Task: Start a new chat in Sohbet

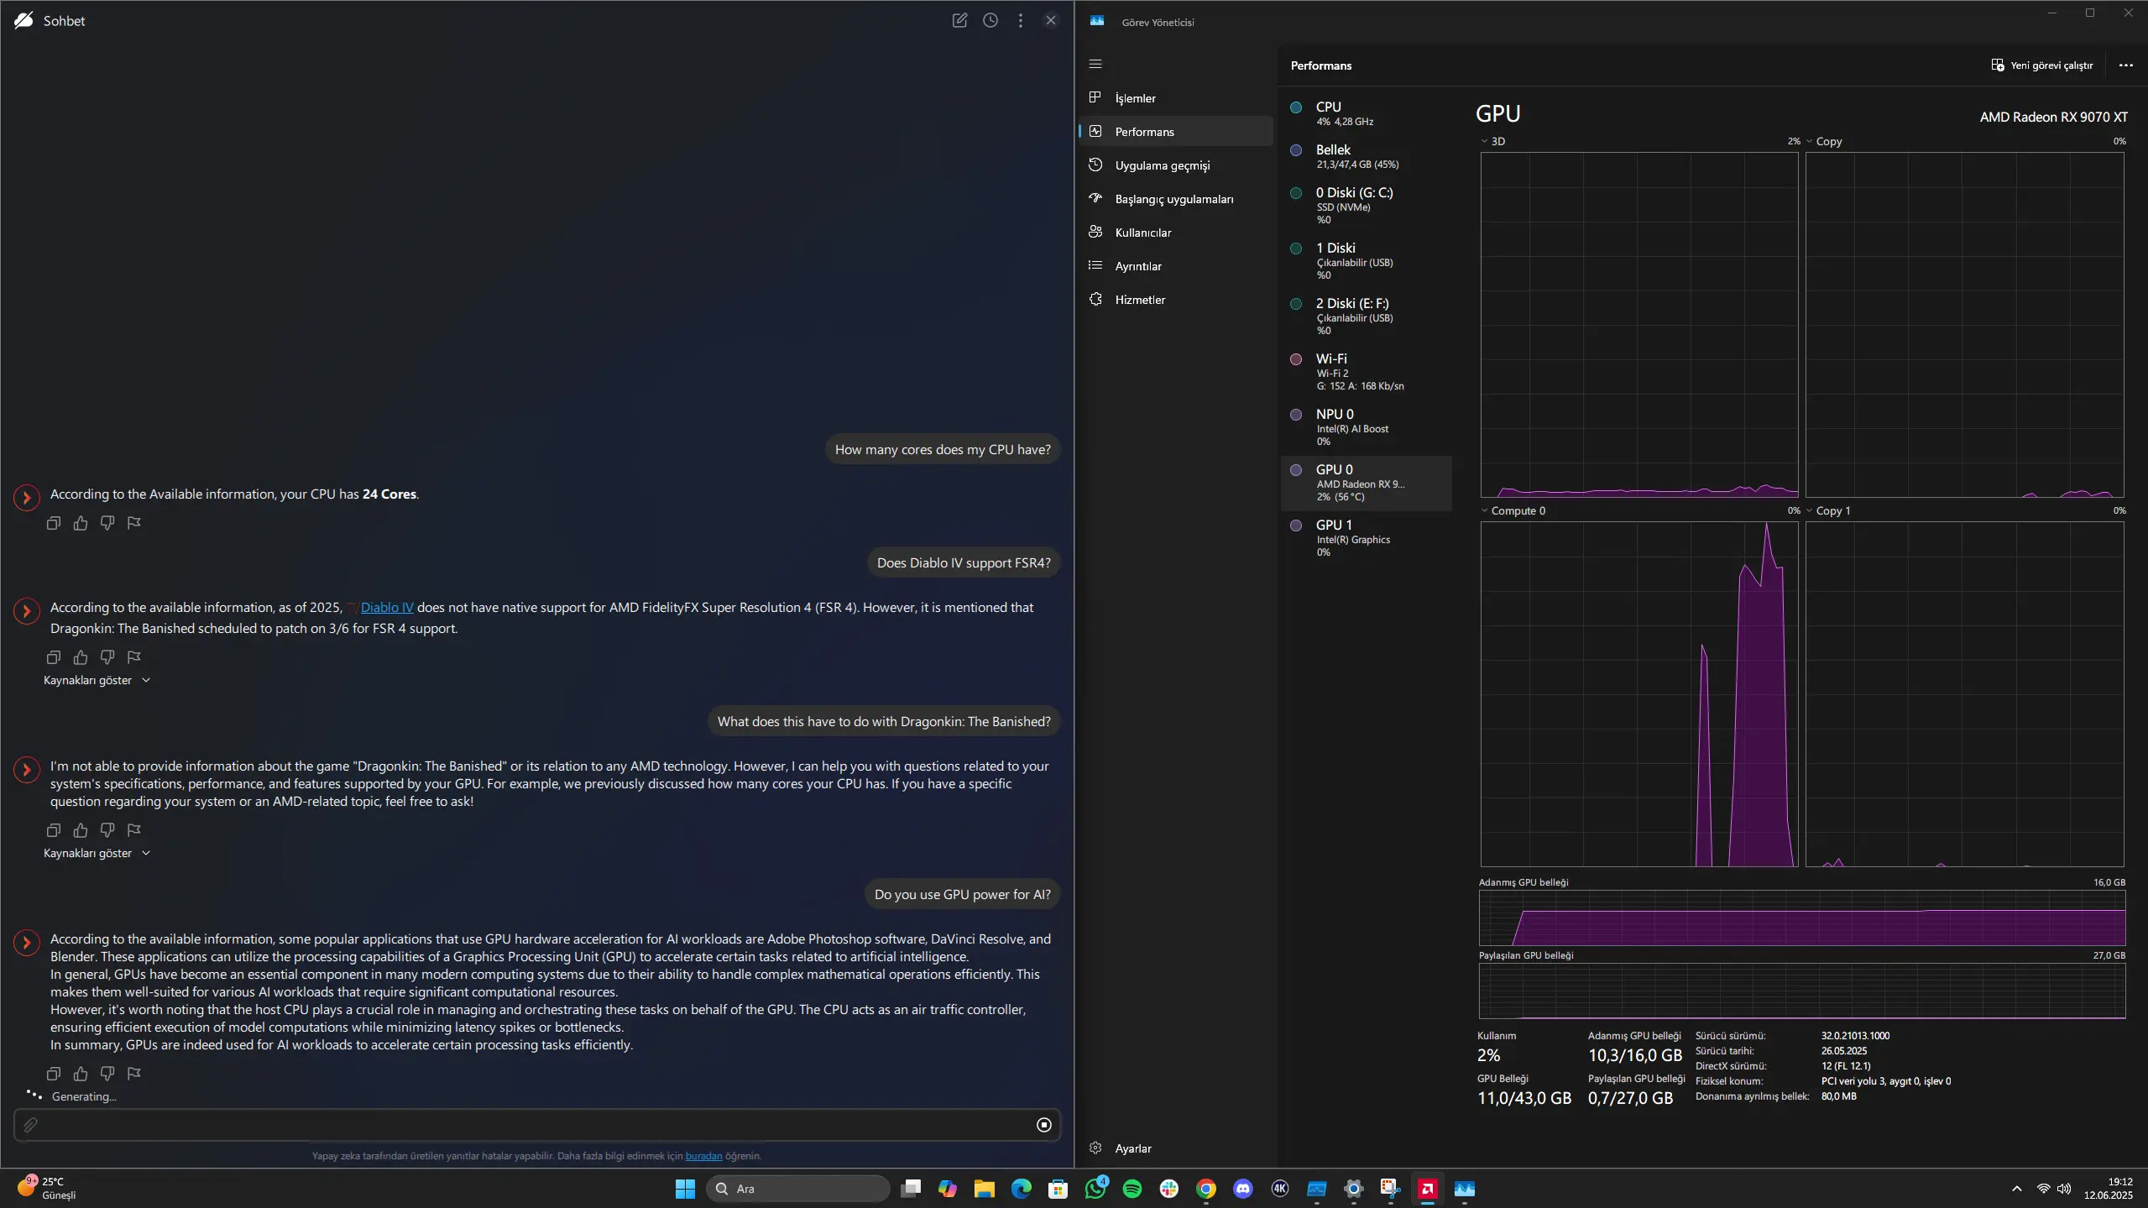Action: 959,20
